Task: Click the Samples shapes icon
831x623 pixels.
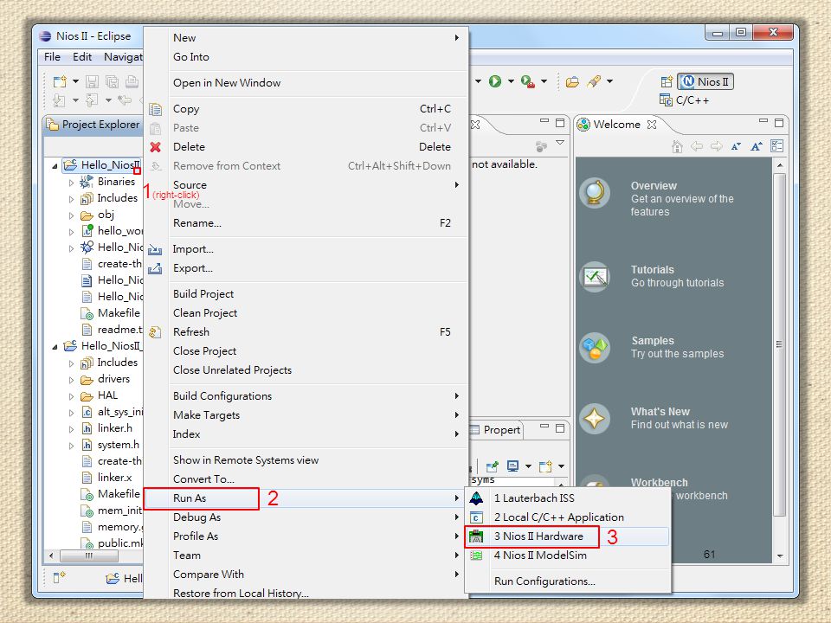Action: pos(595,348)
